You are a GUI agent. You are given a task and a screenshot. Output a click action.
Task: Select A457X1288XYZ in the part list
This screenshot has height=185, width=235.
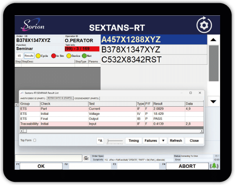tap(154, 40)
